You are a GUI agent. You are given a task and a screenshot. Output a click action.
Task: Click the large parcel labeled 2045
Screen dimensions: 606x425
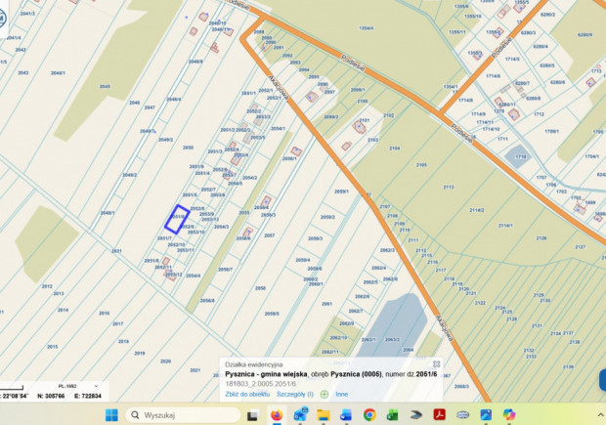click(105, 86)
